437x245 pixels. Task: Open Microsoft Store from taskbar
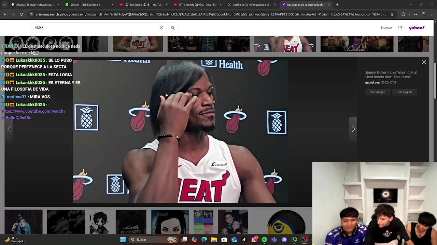click(224, 240)
